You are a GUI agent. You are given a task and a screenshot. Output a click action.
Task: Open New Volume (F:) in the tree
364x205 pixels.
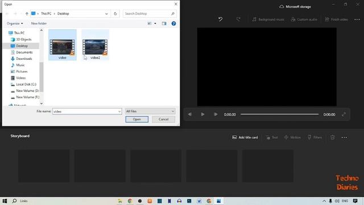point(27,97)
